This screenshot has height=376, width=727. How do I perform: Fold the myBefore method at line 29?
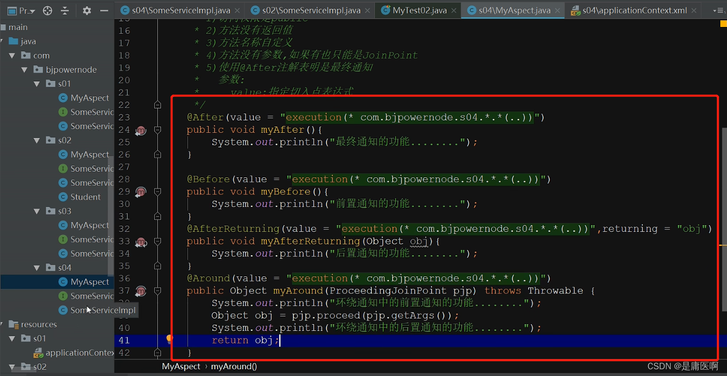(x=158, y=191)
